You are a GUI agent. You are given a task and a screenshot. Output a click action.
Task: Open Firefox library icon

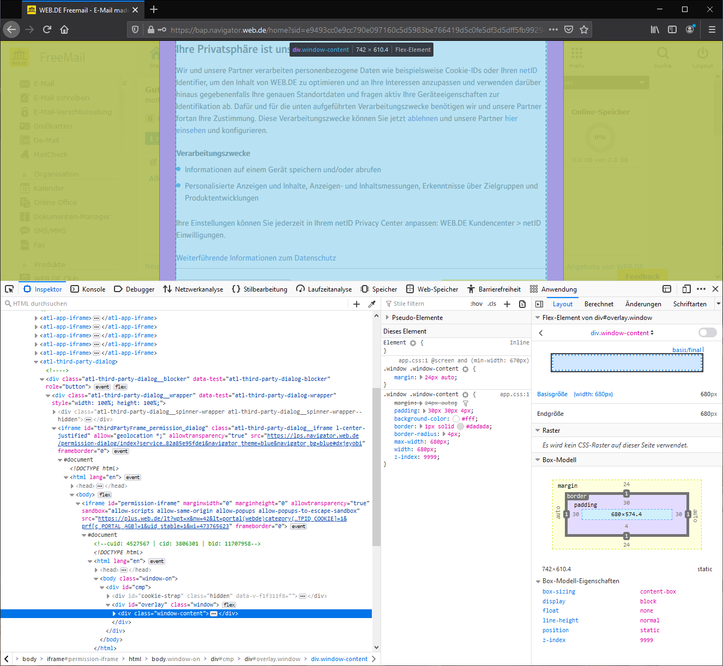pyautogui.click(x=655, y=29)
